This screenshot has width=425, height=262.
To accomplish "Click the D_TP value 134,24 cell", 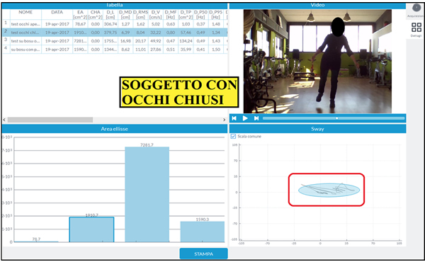I will coord(186,41).
